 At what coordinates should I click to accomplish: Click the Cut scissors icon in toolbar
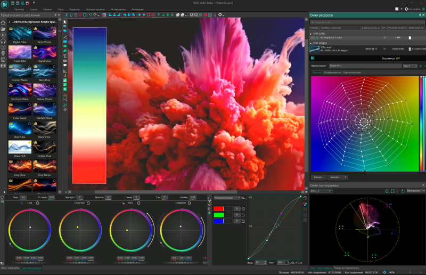pyautogui.click(x=66, y=15)
